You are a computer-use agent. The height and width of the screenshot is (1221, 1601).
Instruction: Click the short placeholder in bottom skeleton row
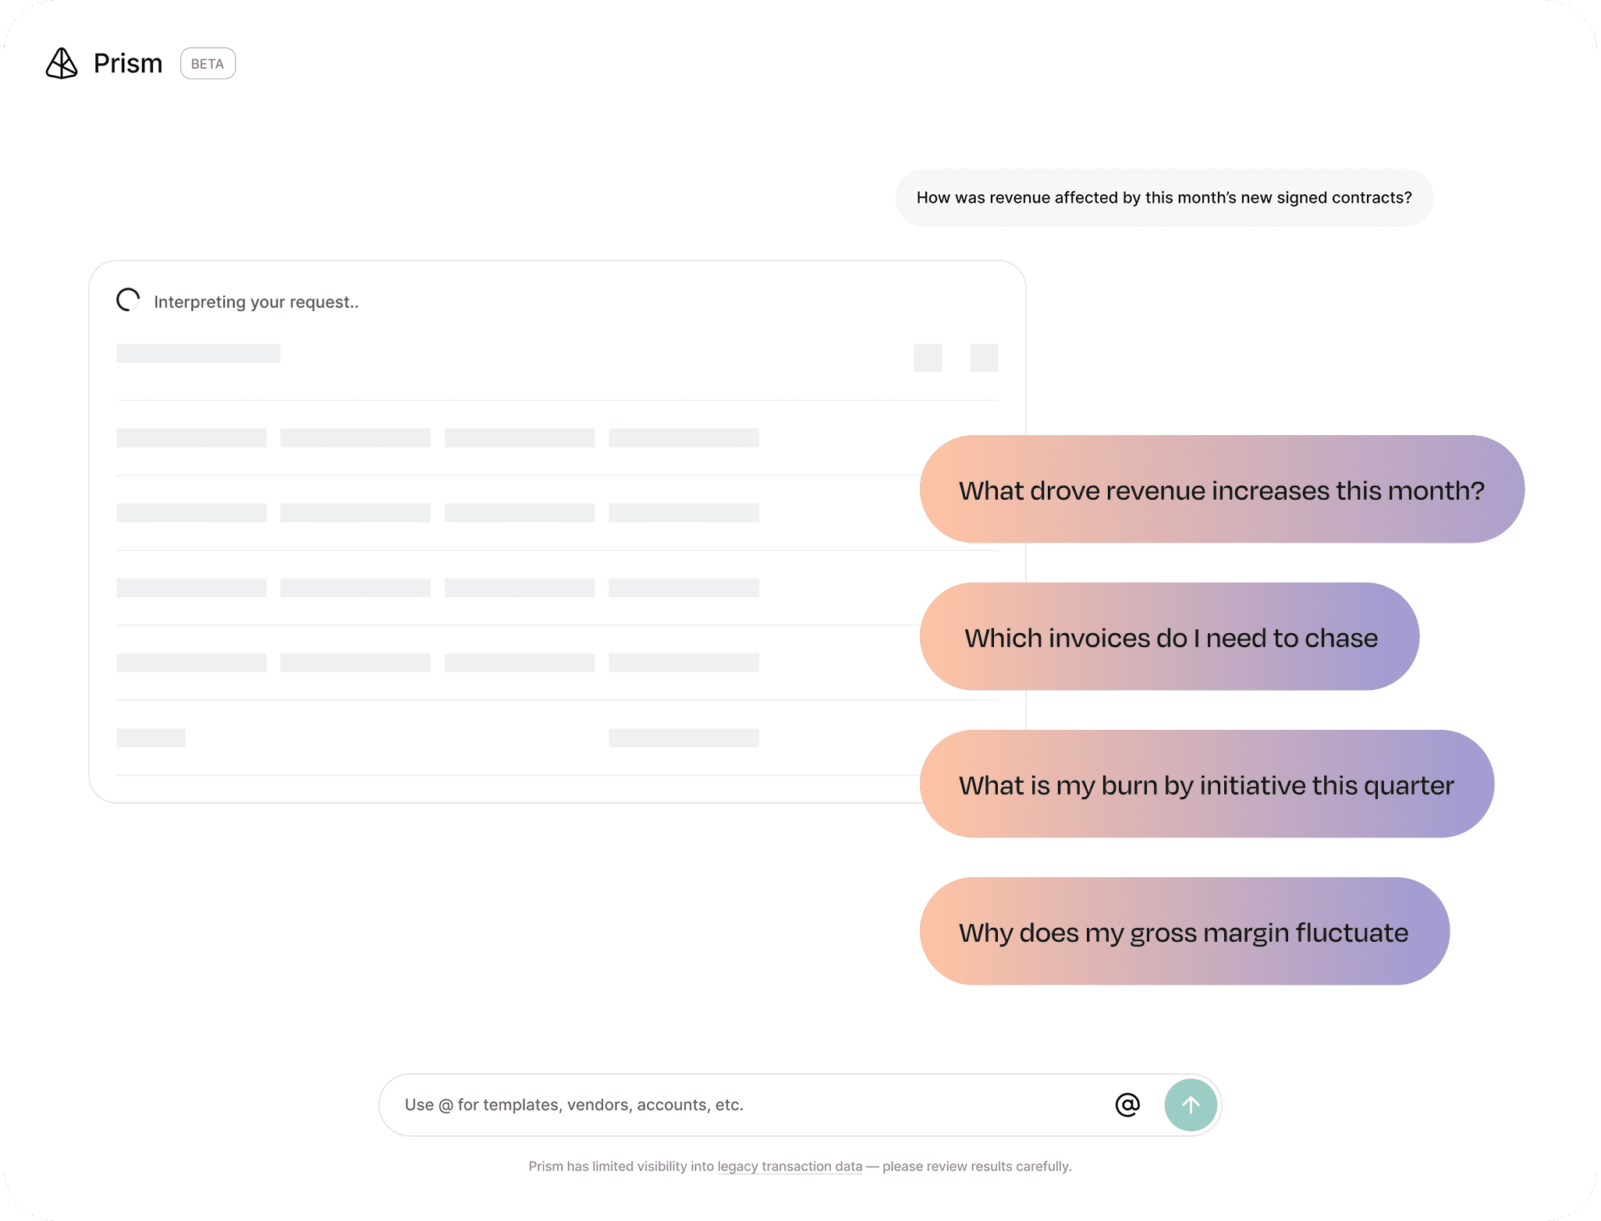coord(151,738)
